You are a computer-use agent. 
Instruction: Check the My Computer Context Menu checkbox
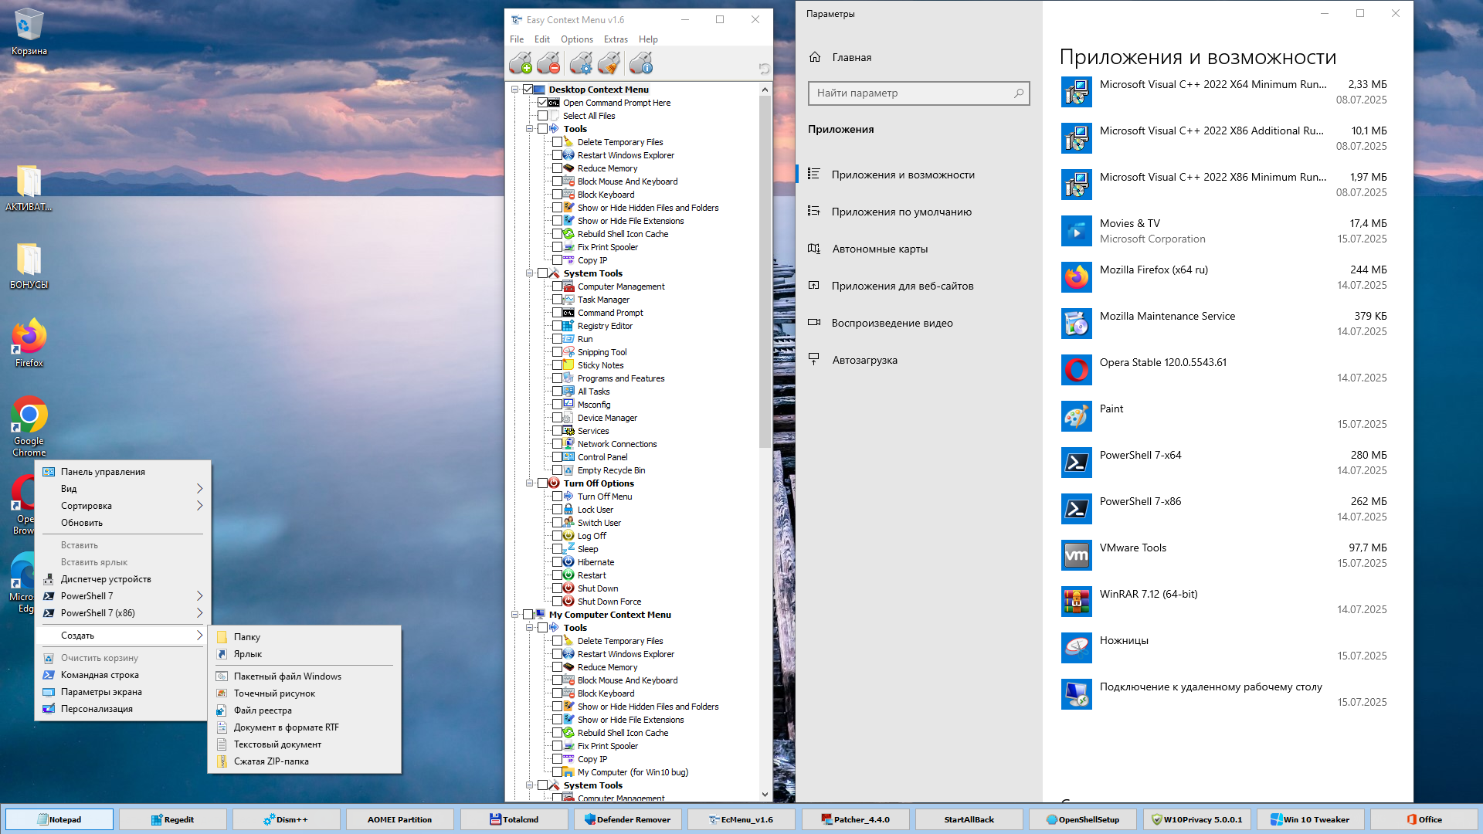[528, 615]
